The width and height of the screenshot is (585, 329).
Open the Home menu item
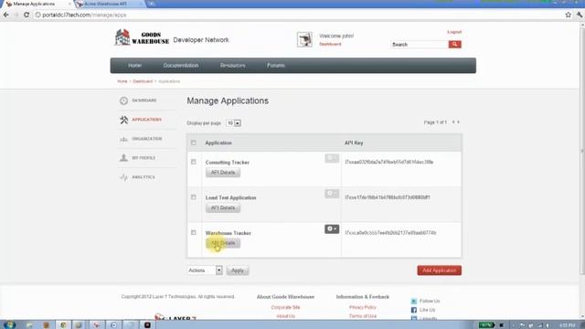coord(134,65)
